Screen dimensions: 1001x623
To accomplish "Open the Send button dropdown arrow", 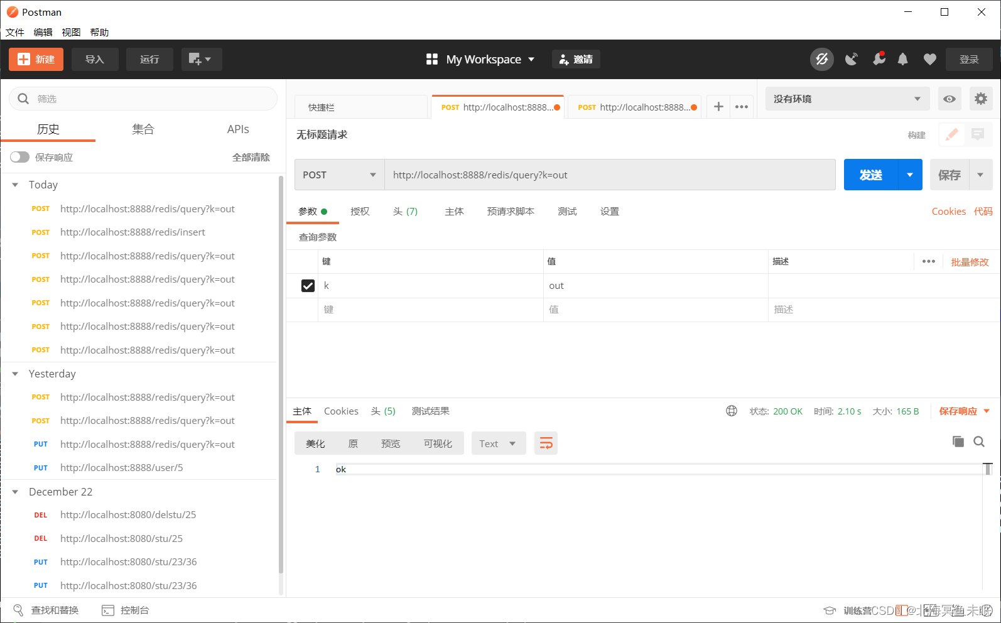I will click(x=910, y=175).
